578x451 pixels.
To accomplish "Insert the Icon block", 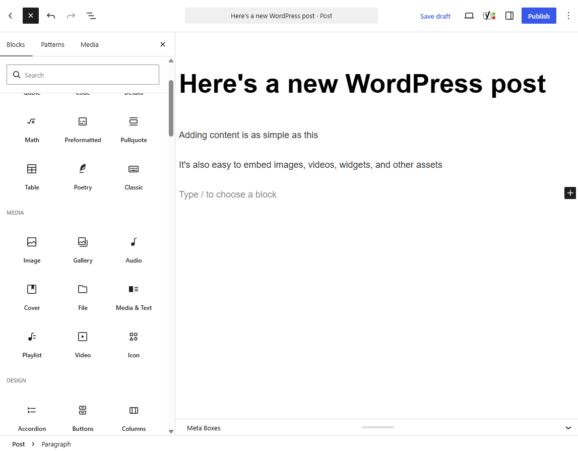I will pos(134,345).
